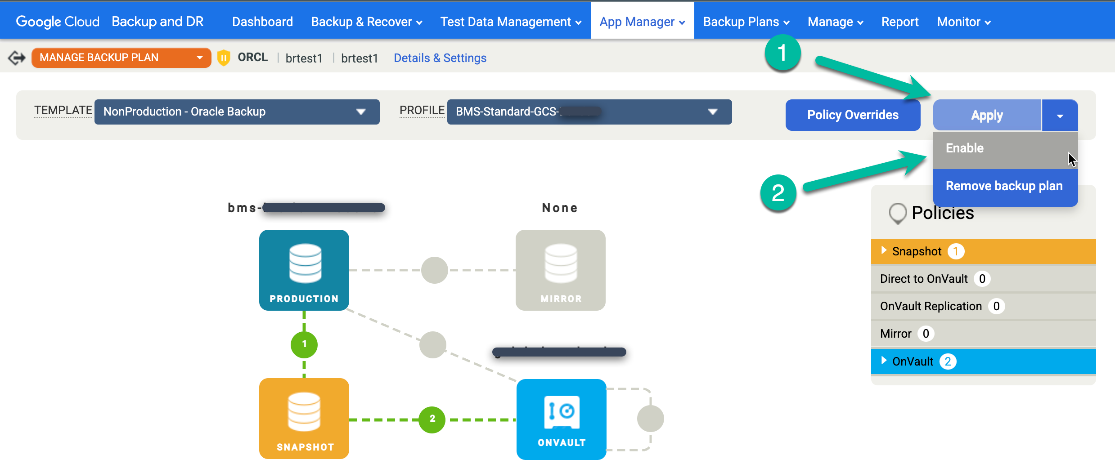The width and height of the screenshot is (1115, 473).
Task: Open the Details & Settings link
Action: (x=440, y=58)
